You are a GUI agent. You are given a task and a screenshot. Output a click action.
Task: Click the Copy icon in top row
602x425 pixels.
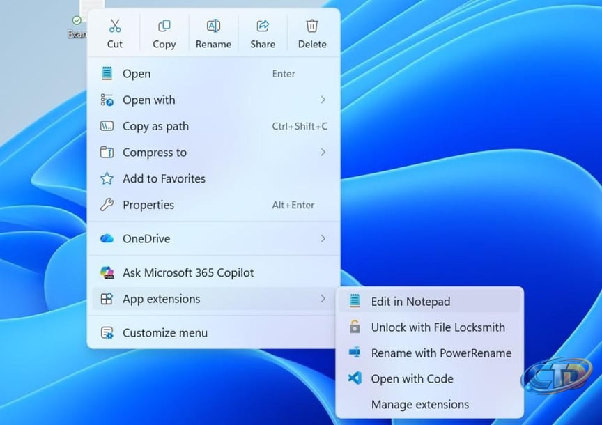tap(164, 26)
